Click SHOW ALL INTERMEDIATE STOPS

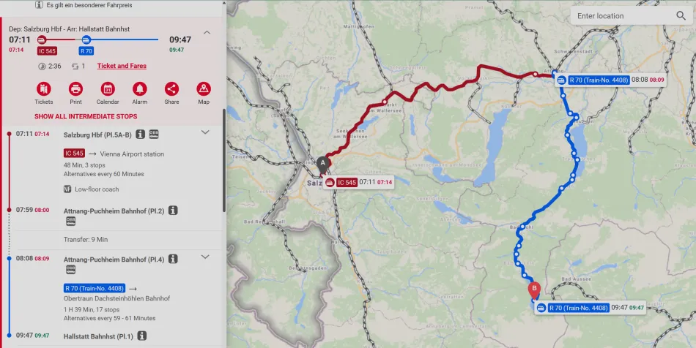pos(86,116)
